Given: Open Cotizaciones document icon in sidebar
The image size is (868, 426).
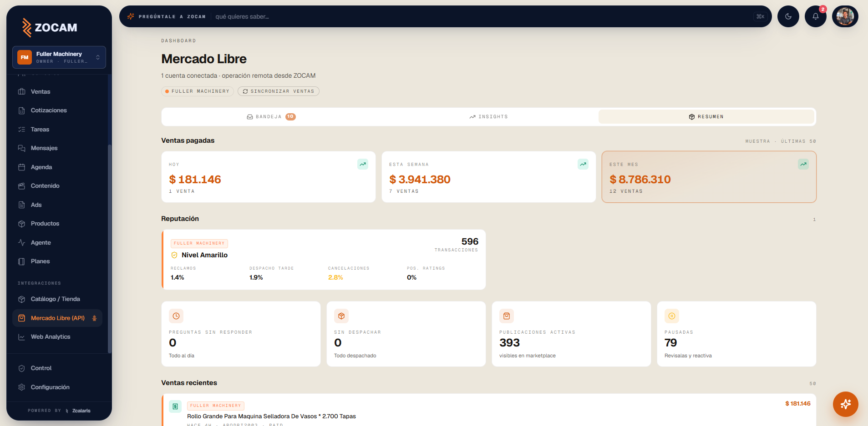Looking at the screenshot, I should (21, 110).
